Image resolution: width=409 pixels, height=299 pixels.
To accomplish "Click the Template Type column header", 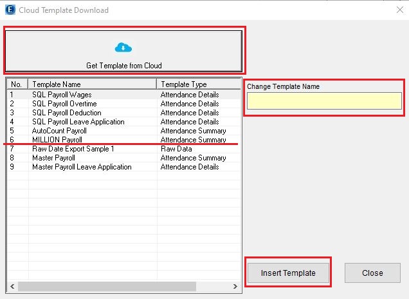I will 199,84.
